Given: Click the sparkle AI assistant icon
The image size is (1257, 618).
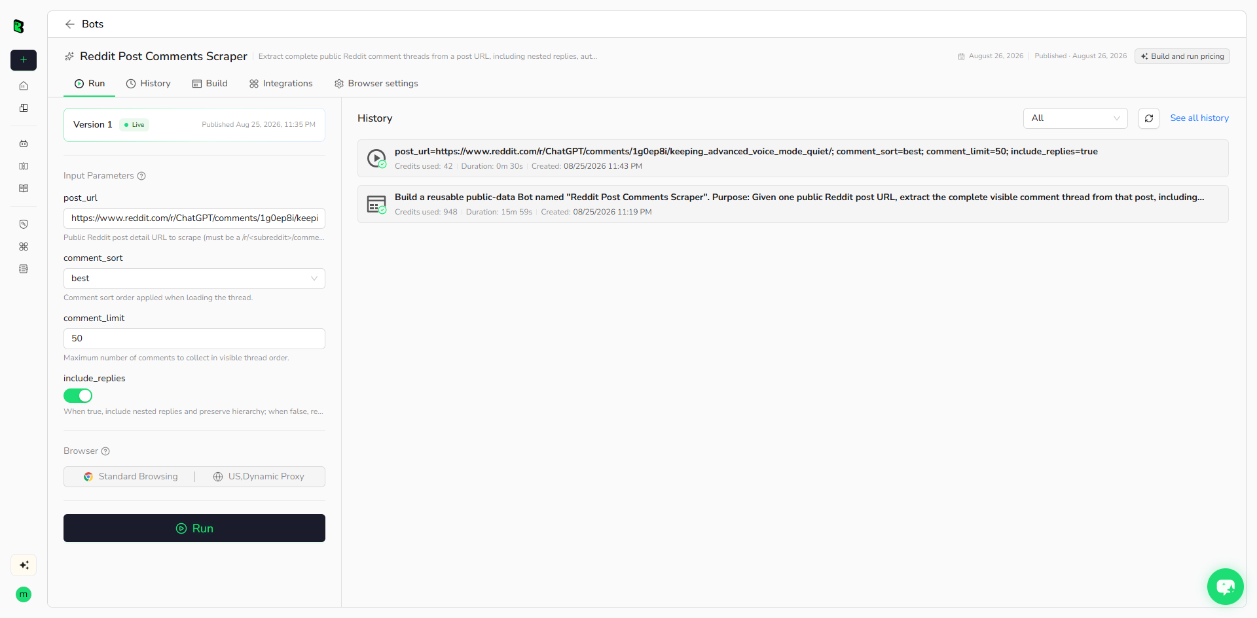Looking at the screenshot, I should click(24, 565).
